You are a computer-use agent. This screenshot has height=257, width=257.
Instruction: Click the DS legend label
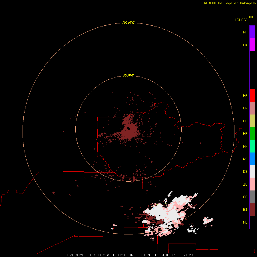245,172
